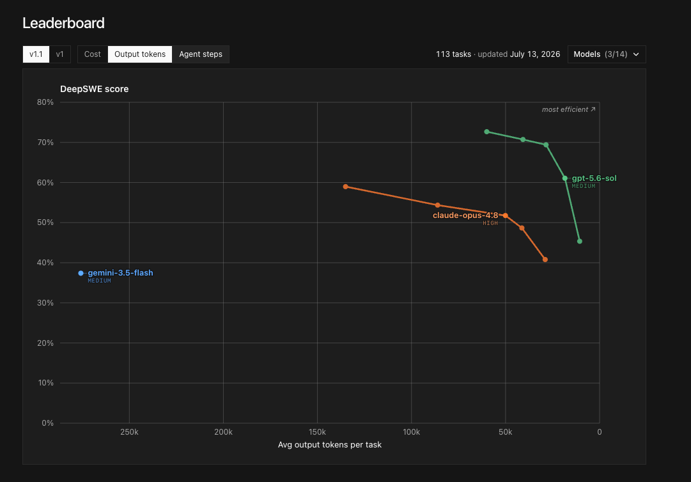
Task: Click the orange data point near 49%
Action: click(x=522, y=228)
